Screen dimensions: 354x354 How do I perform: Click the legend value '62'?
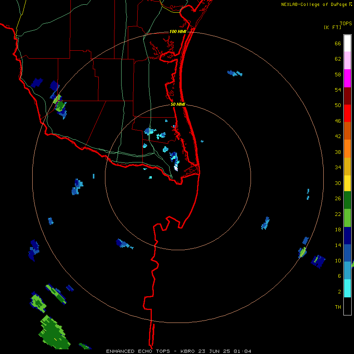pos(338,59)
